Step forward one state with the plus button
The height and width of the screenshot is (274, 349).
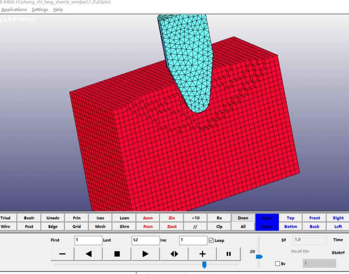[x=202, y=254]
